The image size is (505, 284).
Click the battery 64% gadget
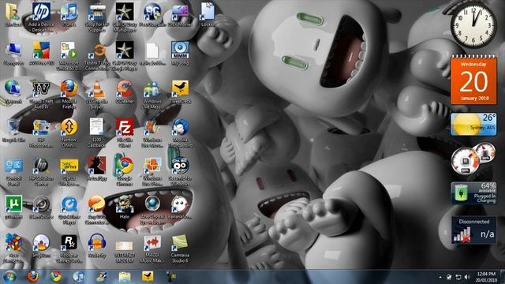[x=473, y=193]
